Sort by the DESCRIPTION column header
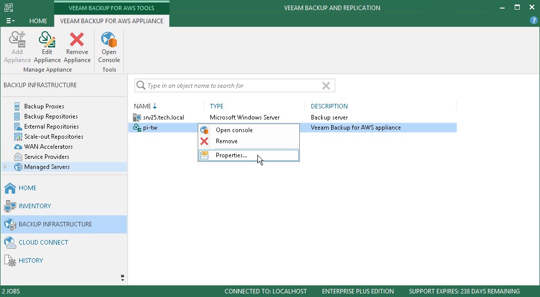 [329, 106]
